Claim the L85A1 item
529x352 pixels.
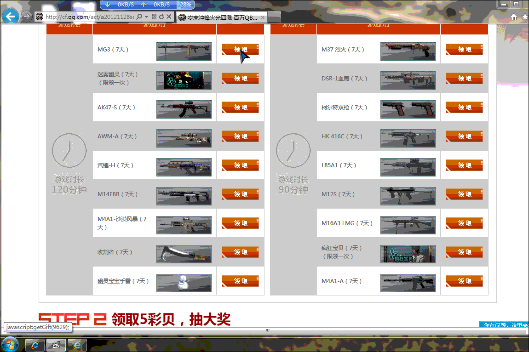(464, 165)
